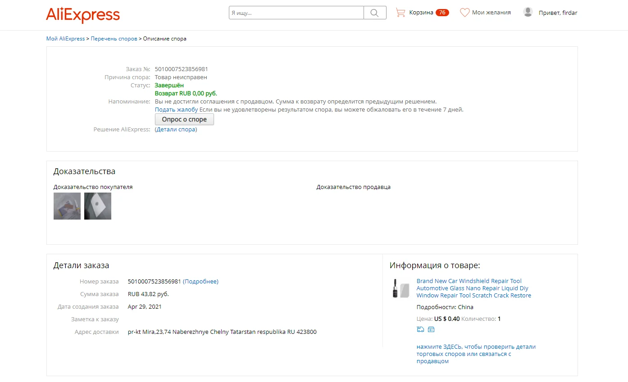Click the shopping cart icon
The width and height of the screenshot is (628, 382).
(400, 13)
